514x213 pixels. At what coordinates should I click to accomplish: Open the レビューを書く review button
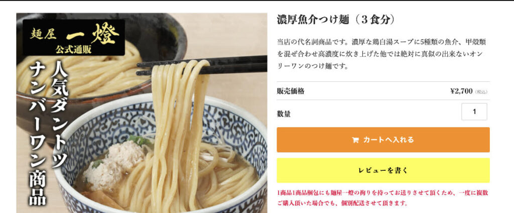(383, 170)
